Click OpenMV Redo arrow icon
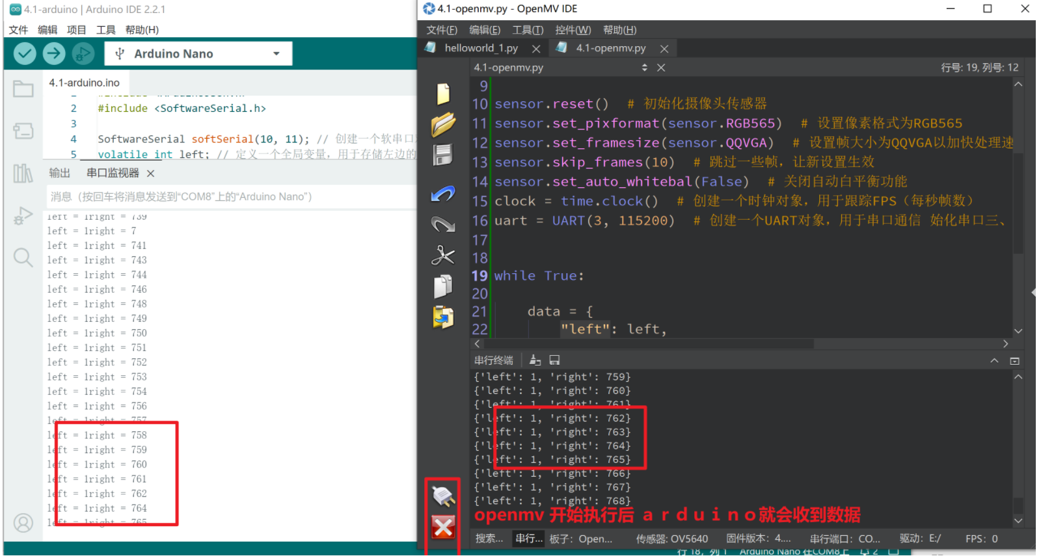Screen dimensions: 1041x556 click(x=443, y=224)
